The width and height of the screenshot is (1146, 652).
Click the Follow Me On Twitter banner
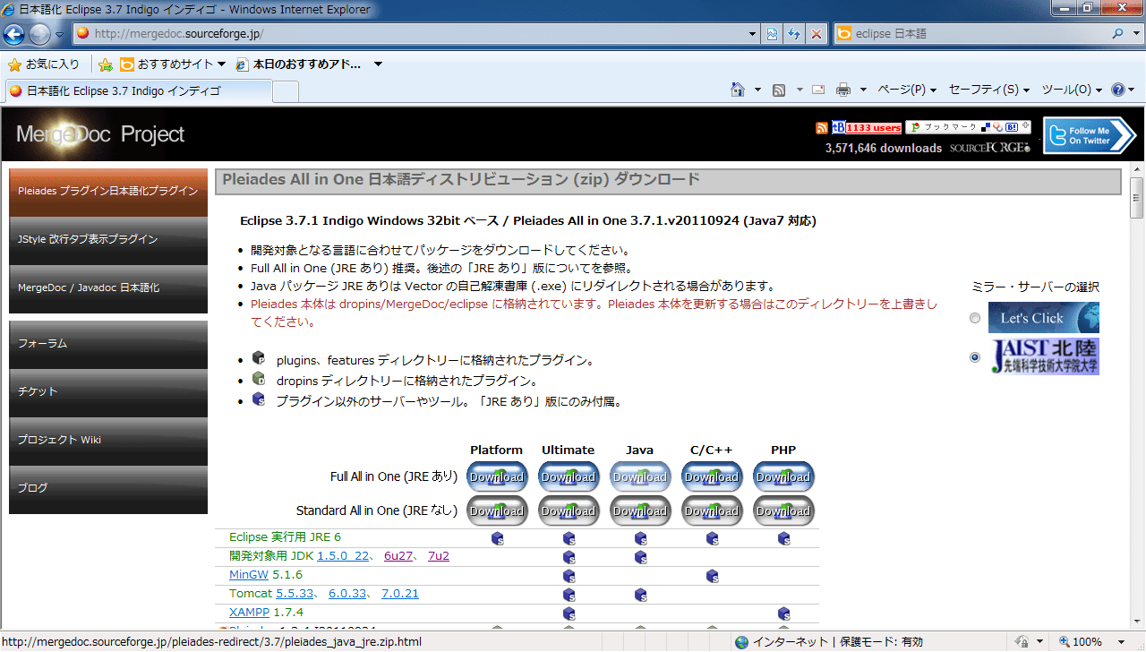click(x=1090, y=135)
